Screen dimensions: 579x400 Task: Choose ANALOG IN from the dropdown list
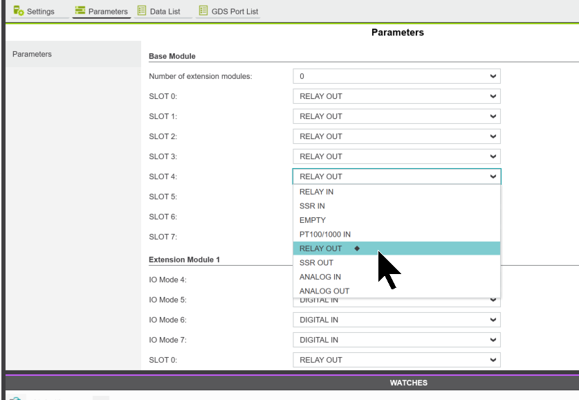click(x=320, y=277)
